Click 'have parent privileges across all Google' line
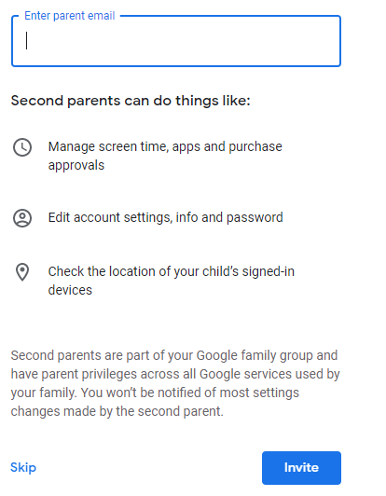This screenshot has height=496, width=386. (125, 374)
